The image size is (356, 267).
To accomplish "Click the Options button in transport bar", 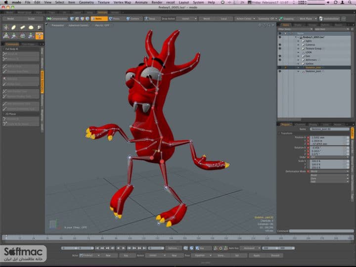I will [174, 248].
